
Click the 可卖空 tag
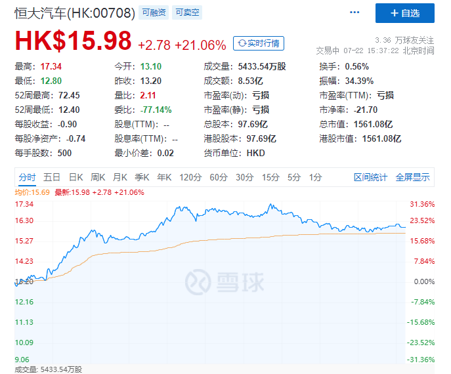click(x=188, y=12)
